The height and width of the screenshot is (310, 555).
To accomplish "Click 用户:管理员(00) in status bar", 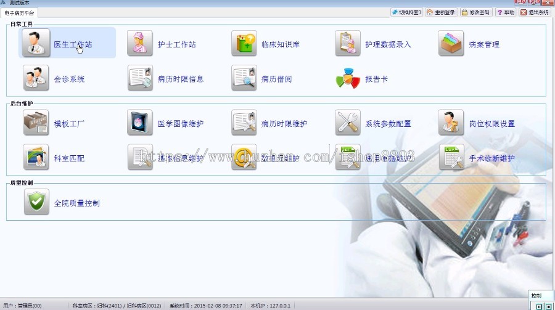I will click(x=22, y=306).
